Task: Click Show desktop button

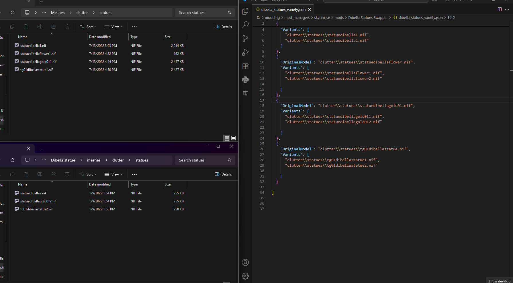Action: point(499,281)
